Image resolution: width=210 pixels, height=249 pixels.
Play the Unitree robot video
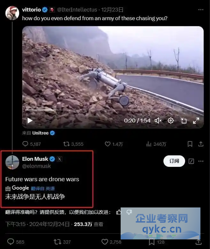point(30,121)
